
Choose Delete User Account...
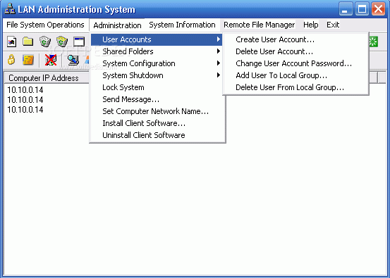point(295,51)
